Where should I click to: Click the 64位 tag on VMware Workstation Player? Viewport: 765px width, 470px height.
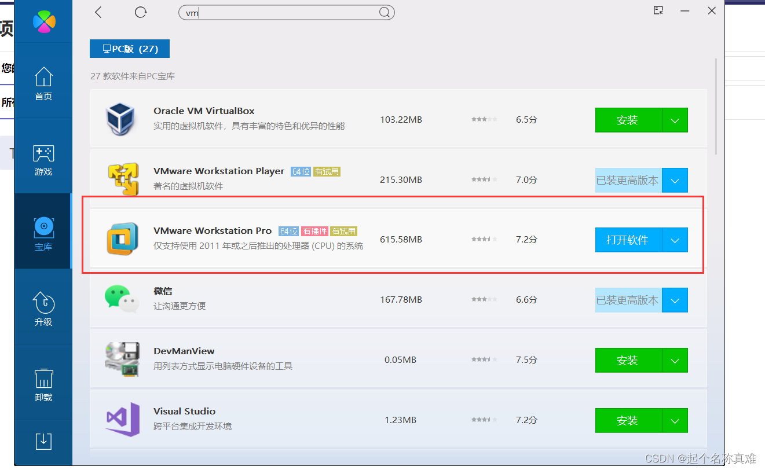pyautogui.click(x=301, y=171)
